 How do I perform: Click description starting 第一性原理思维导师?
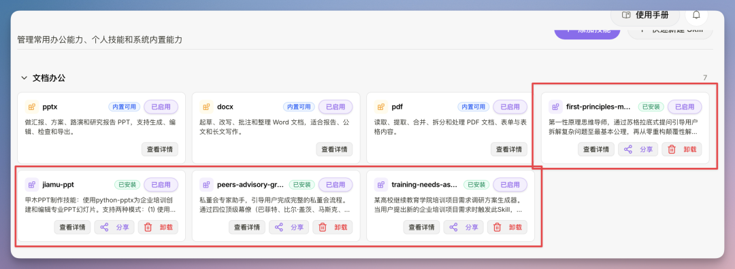tap(623, 126)
